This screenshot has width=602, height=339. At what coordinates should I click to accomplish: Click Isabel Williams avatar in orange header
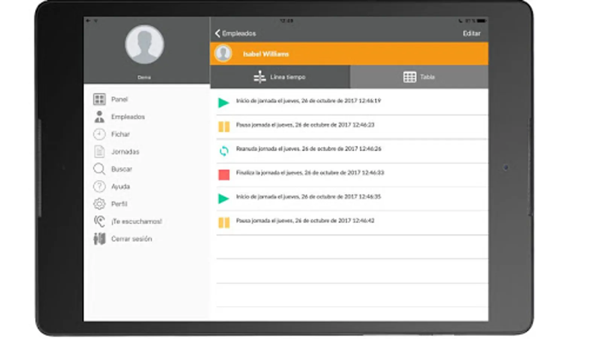[x=223, y=53]
